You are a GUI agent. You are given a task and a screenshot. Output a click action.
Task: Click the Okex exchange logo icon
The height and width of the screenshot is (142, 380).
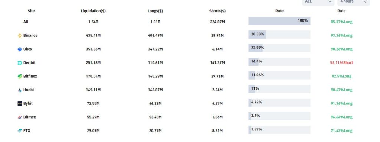pyautogui.click(x=20, y=49)
